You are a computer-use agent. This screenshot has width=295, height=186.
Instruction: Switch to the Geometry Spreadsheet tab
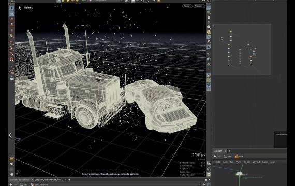pyautogui.click(x=19, y=180)
